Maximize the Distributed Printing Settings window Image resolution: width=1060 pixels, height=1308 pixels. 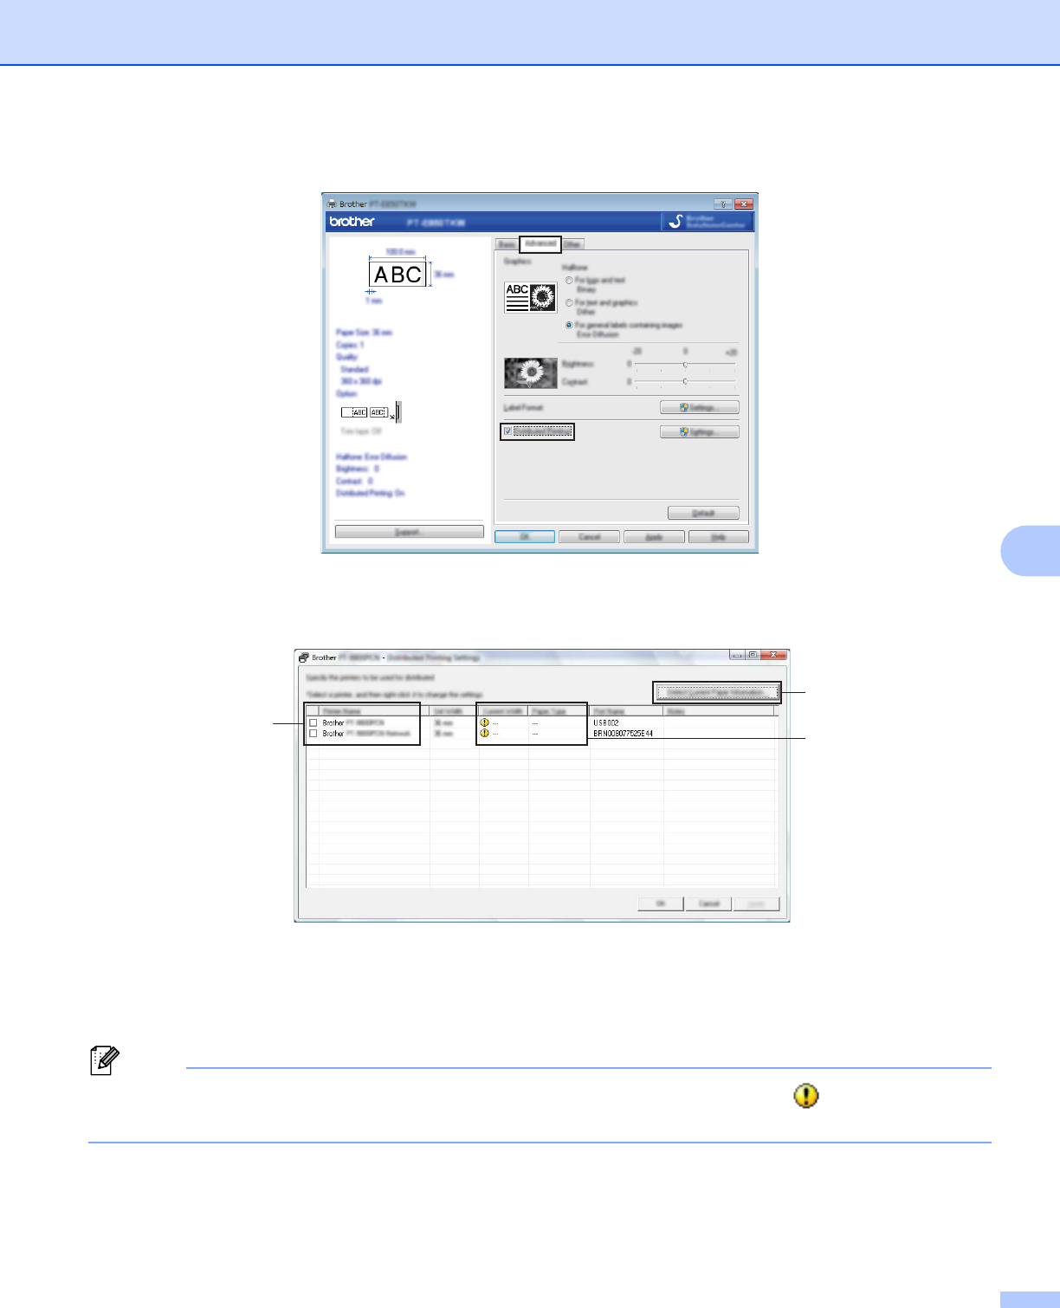coord(753,655)
